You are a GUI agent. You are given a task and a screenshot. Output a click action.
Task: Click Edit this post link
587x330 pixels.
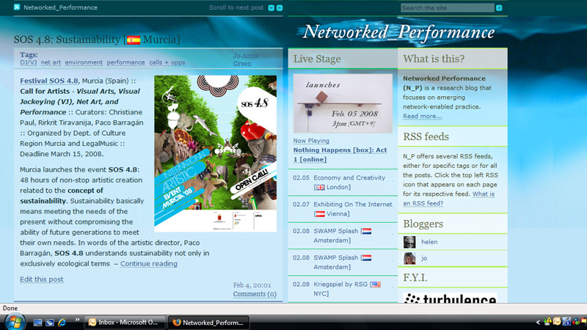[x=42, y=279]
